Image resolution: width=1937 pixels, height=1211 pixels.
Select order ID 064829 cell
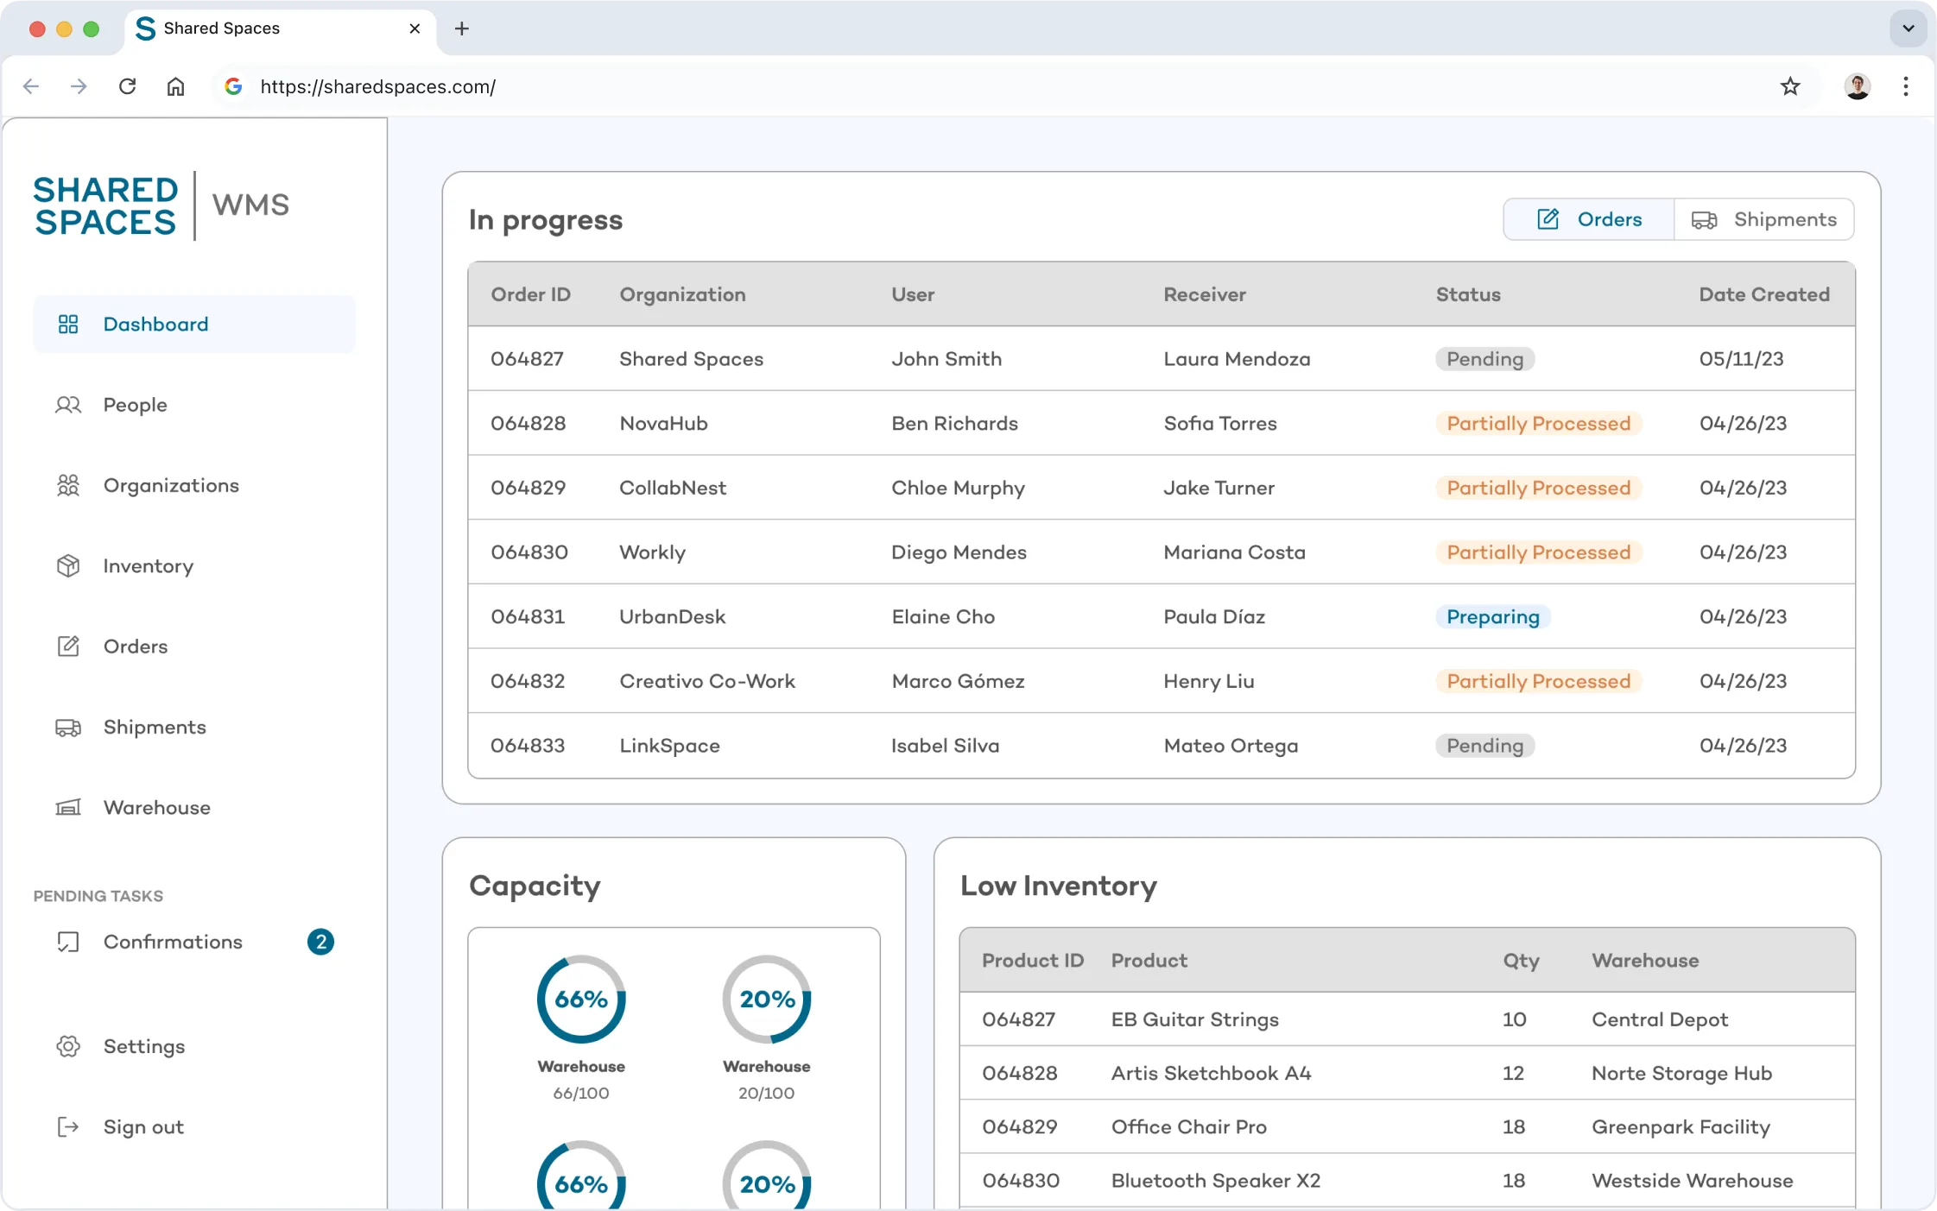click(x=528, y=488)
